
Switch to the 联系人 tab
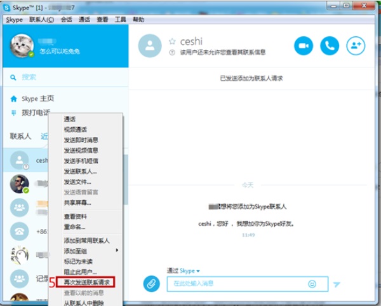click(21, 136)
